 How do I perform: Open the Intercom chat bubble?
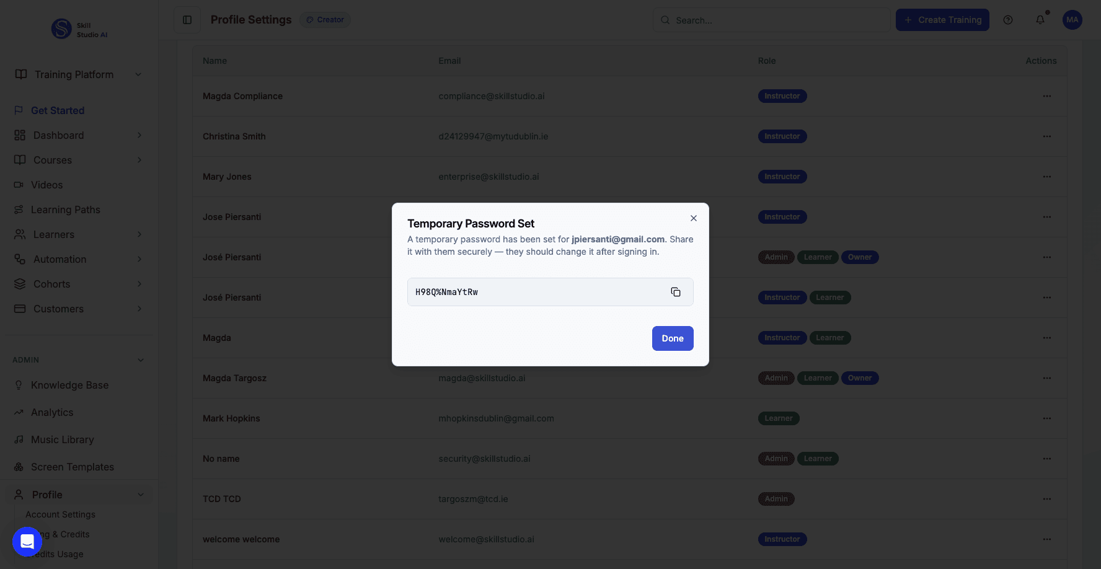click(x=27, y=541)
